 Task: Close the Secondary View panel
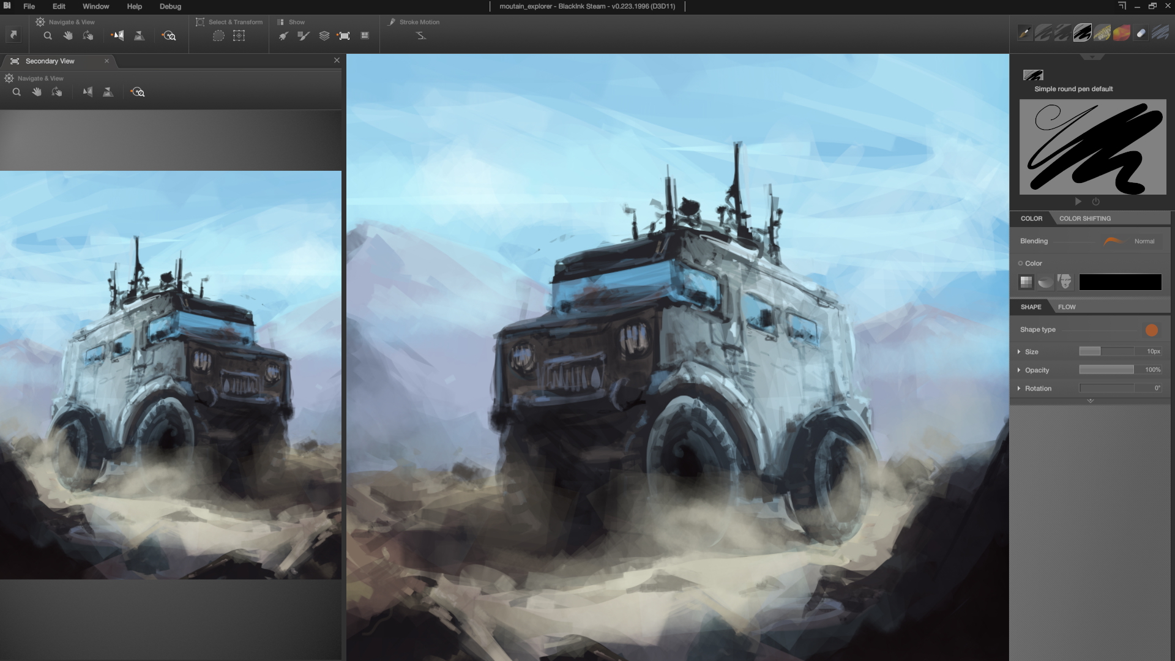click(337, 60)
